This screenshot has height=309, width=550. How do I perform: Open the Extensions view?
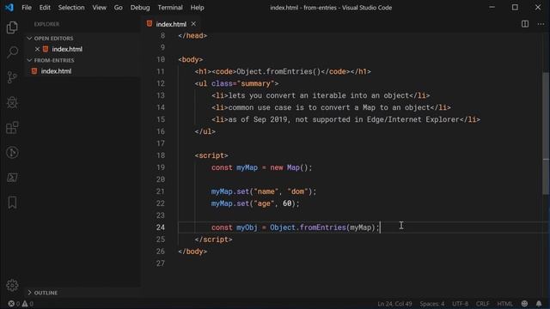point(12,128)
